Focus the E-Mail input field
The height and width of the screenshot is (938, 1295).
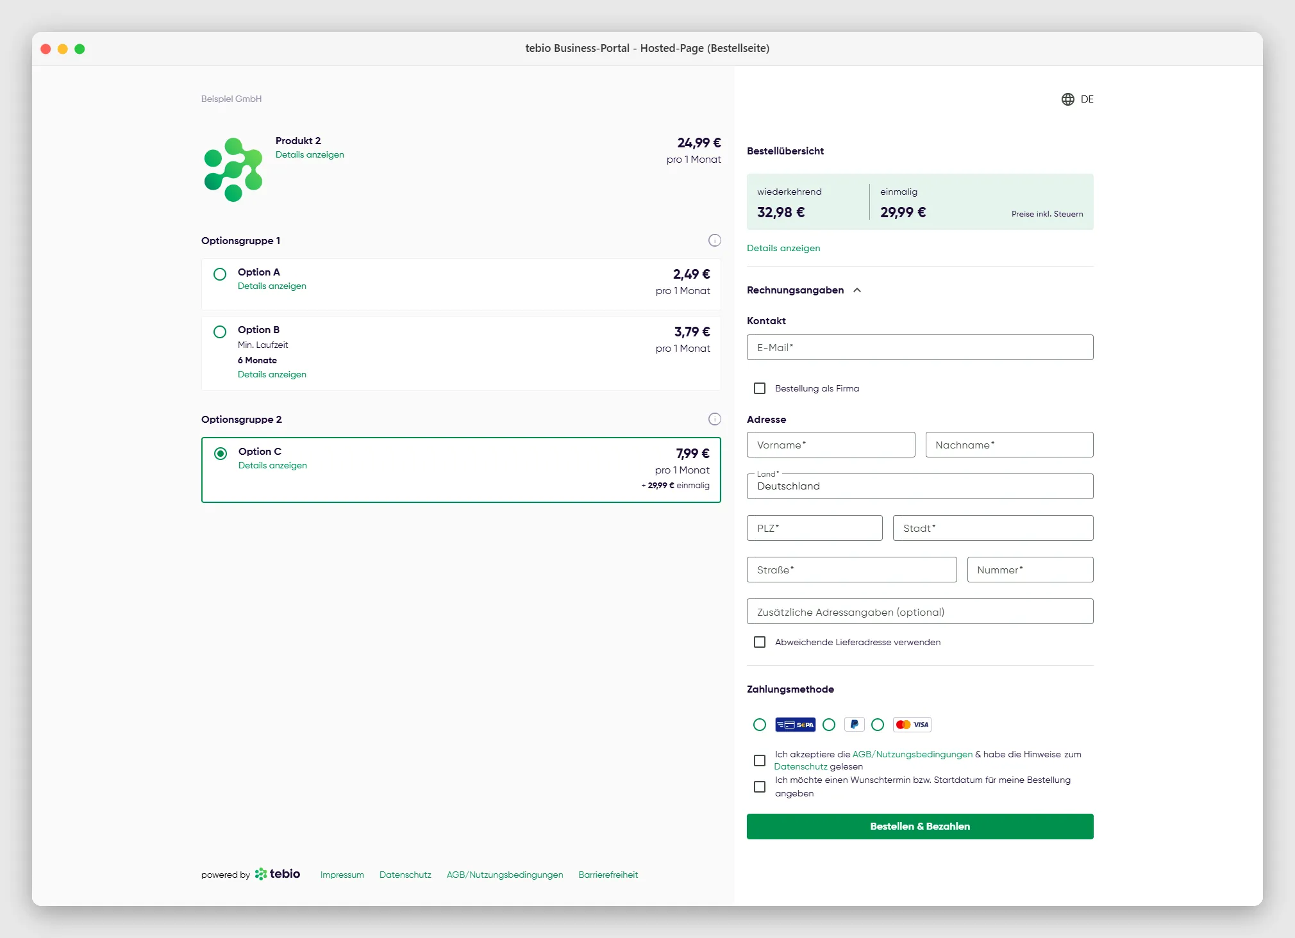(920, 347)
